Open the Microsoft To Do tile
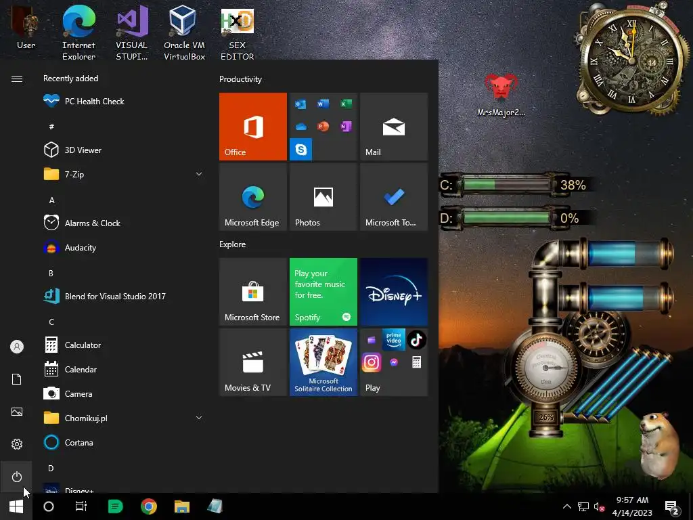The width and height of the screenshot is (693, 520). (394, 197)
